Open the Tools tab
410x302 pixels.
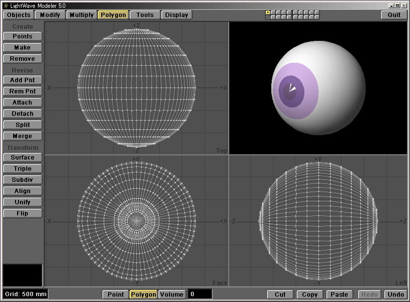tap(145, 15)
